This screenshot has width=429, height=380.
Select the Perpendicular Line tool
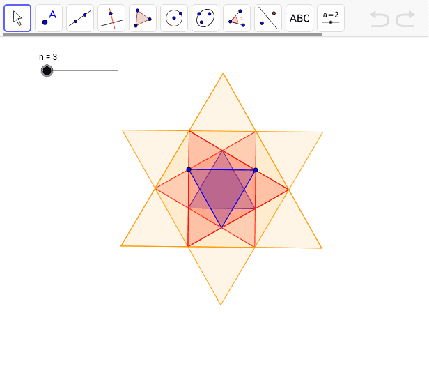(x=111, y=18)
